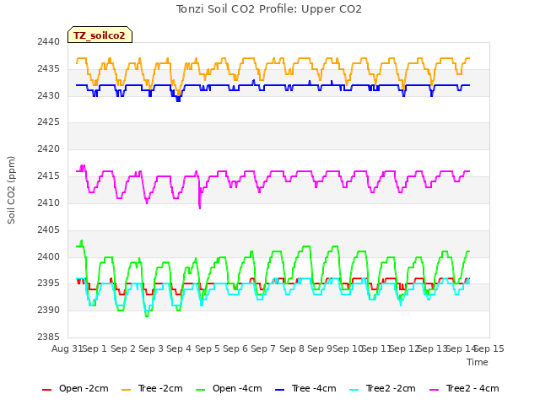Click the orange Tree -2cm legend swatch
The width and height of the screenshot is (540, 405).
(126, 390)
